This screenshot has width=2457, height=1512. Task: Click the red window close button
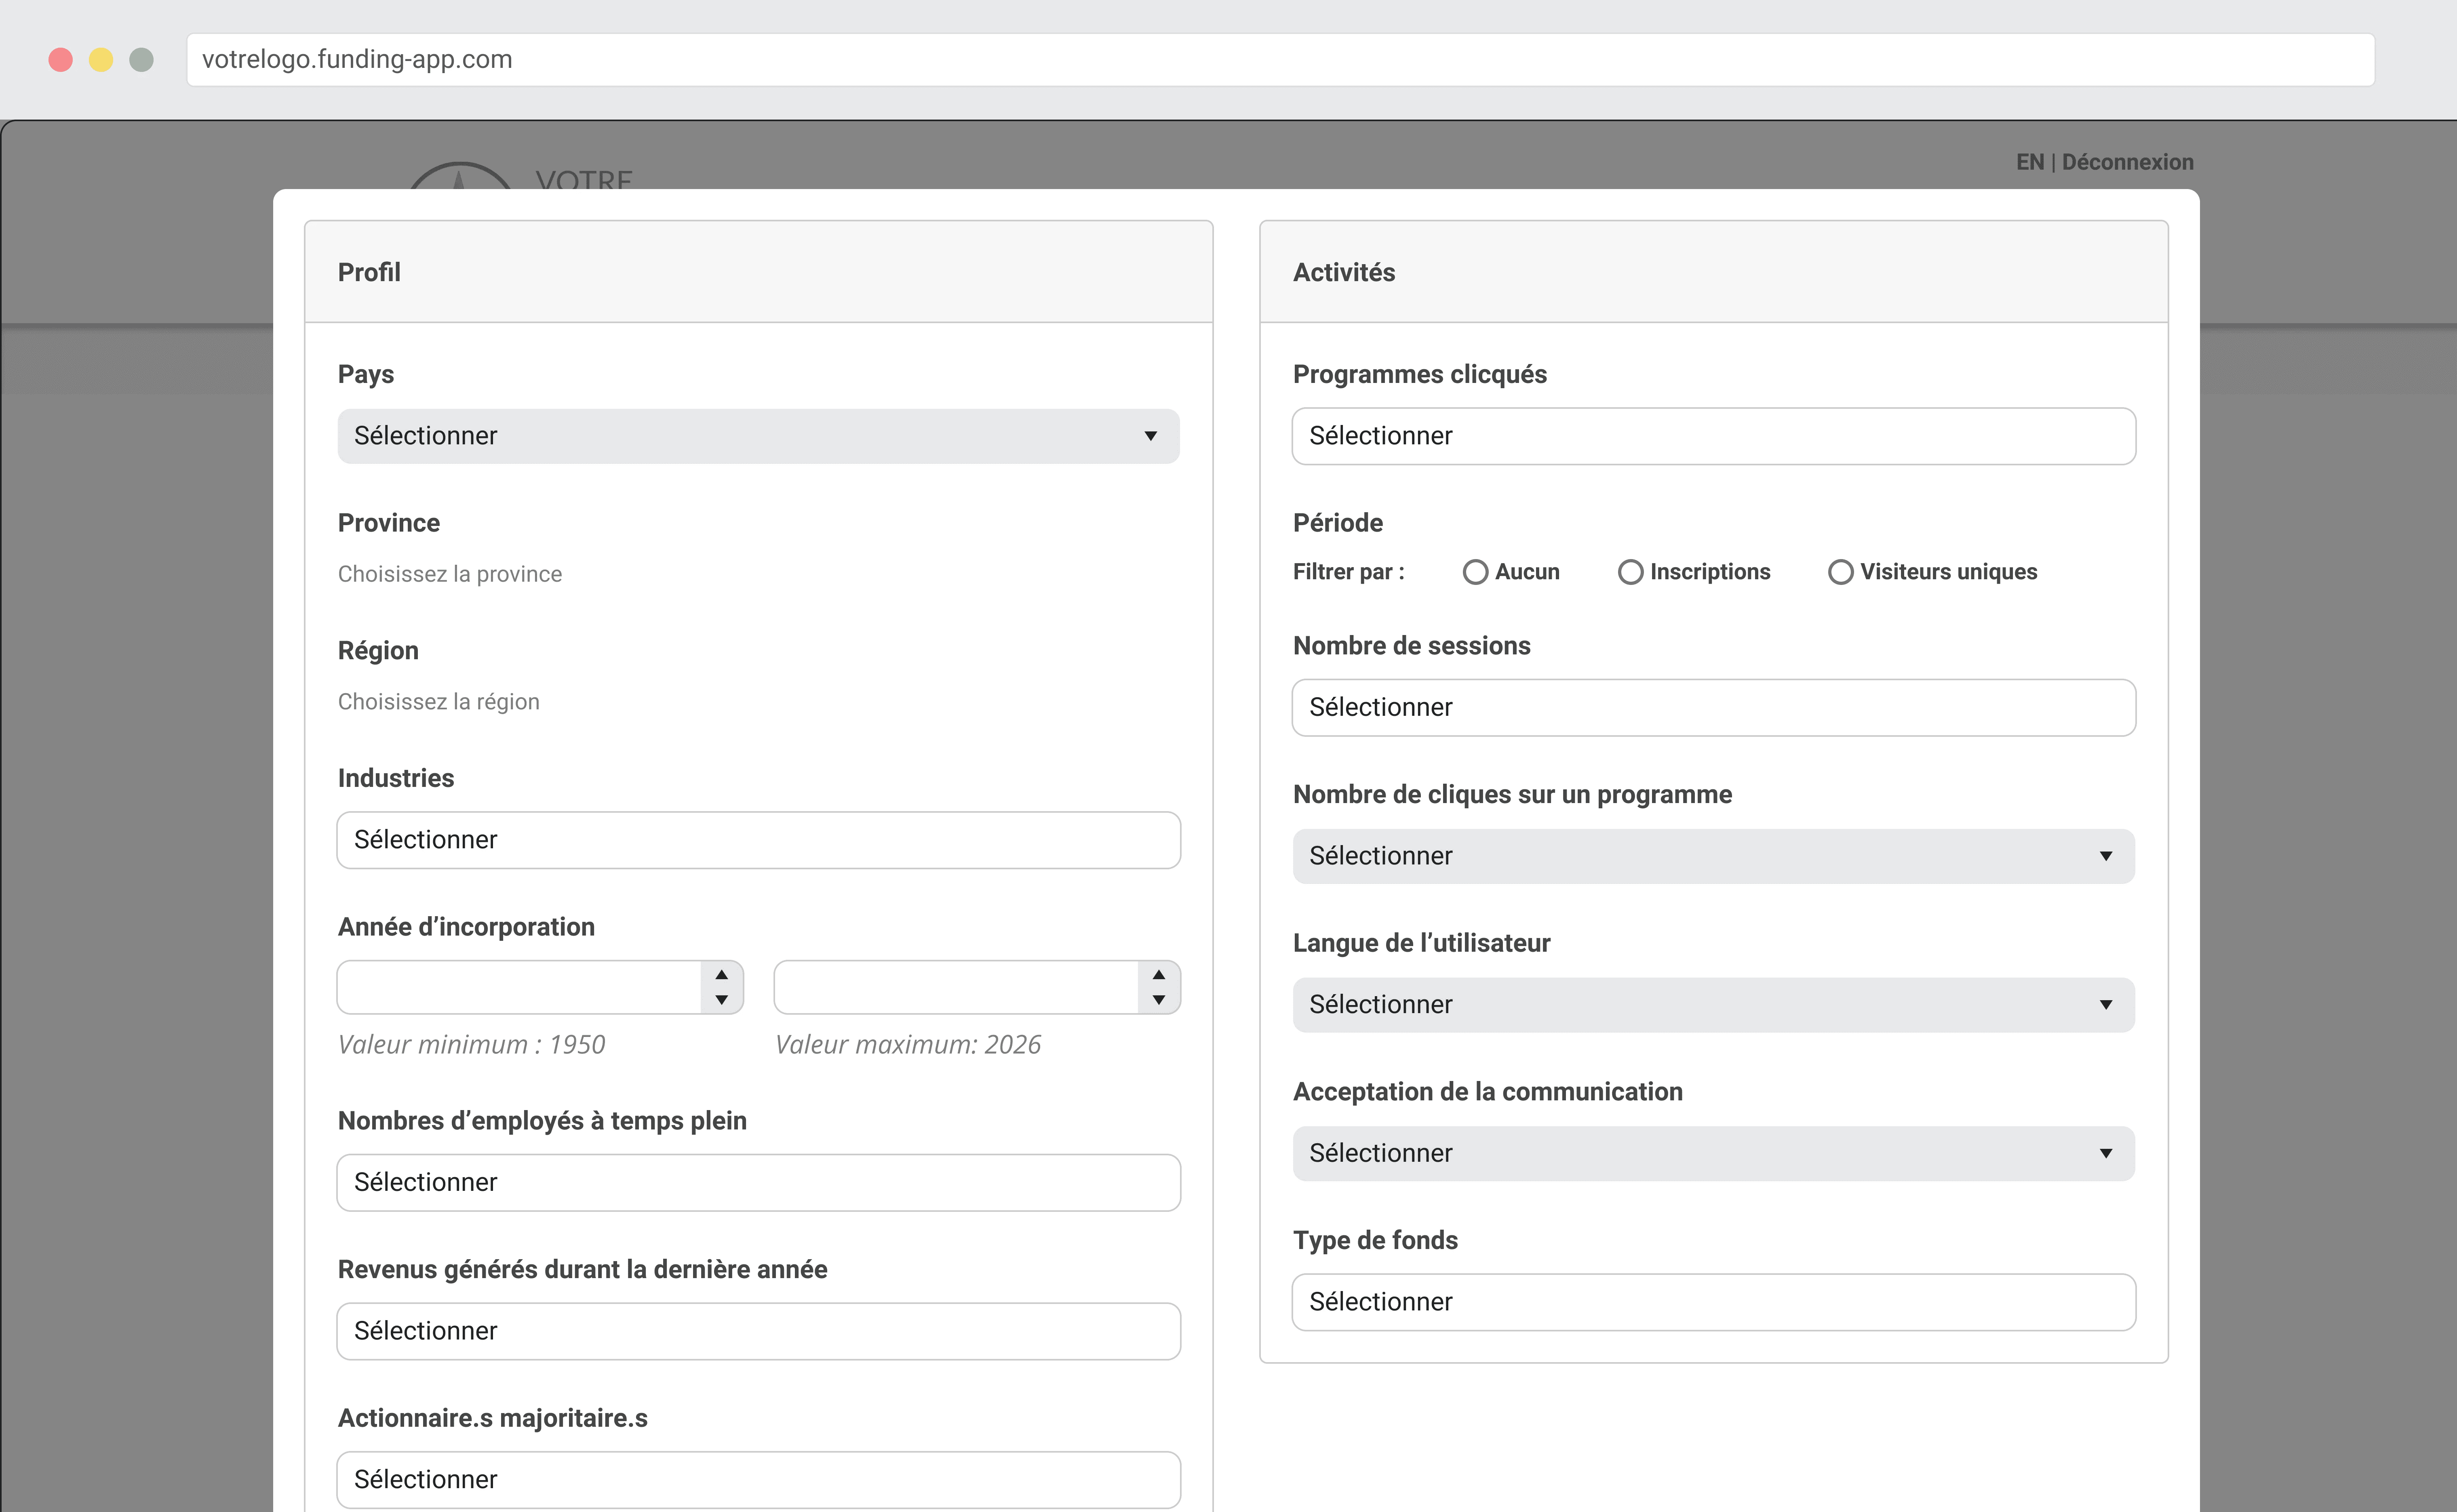(61, 60)
